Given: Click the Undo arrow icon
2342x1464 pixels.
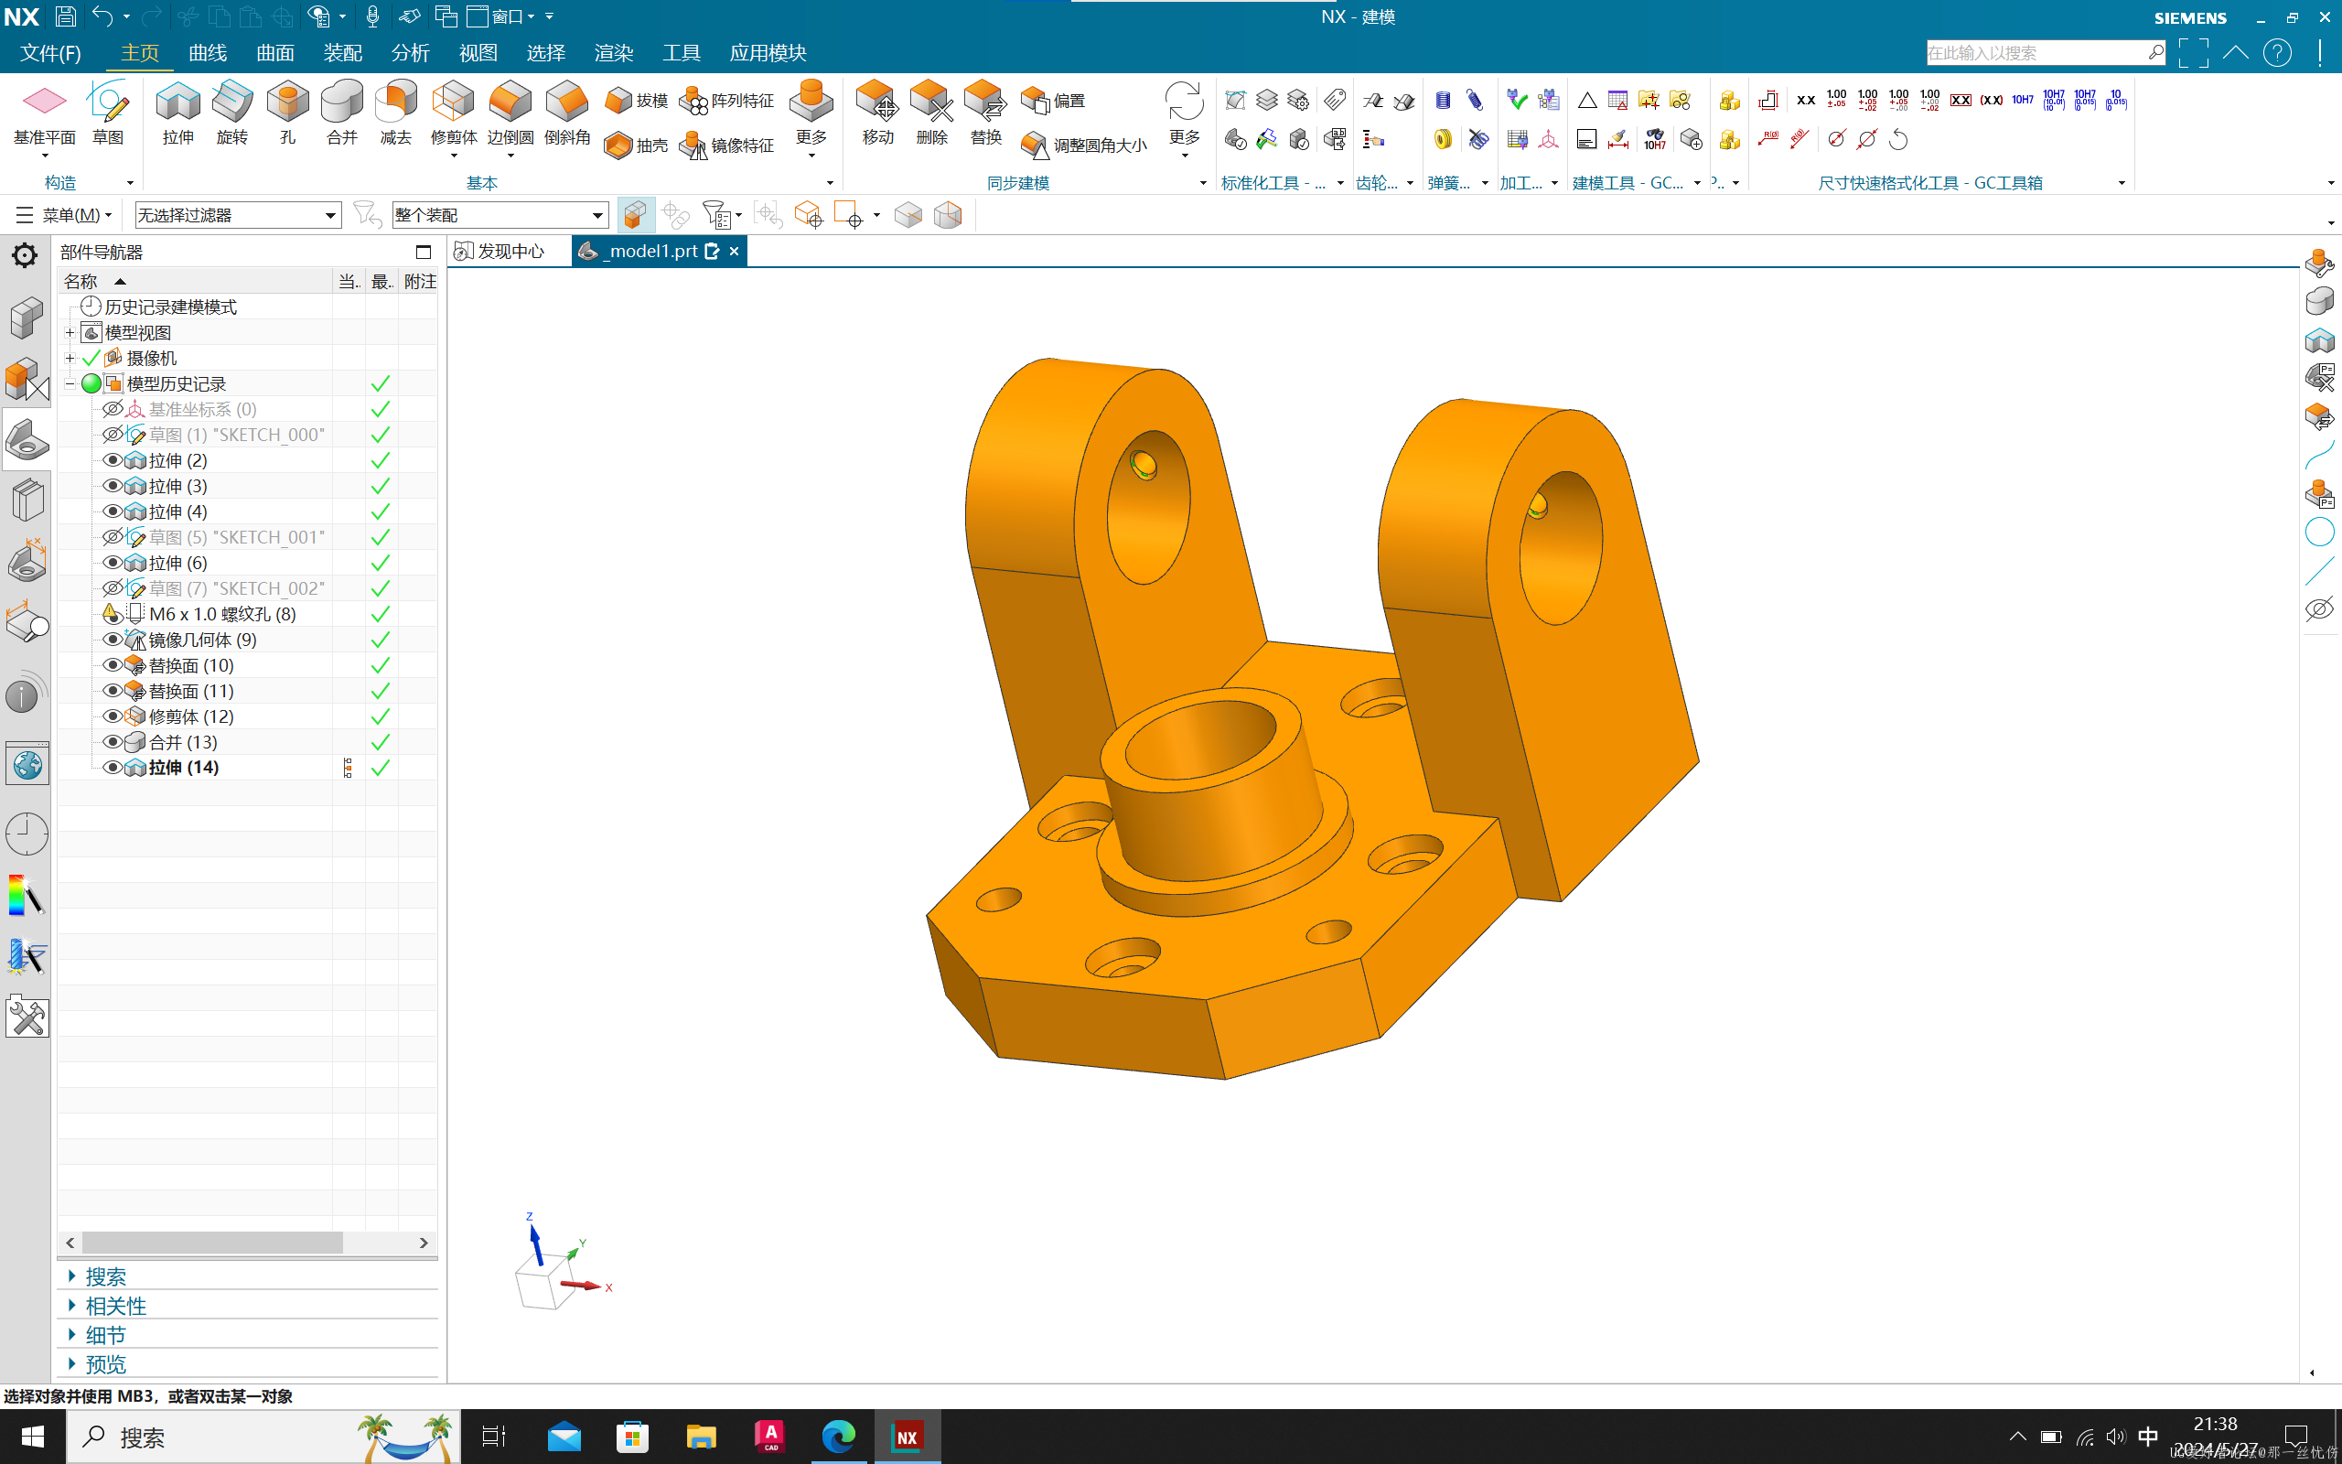Looking at the screenshot, I should [x=102, y=16].
